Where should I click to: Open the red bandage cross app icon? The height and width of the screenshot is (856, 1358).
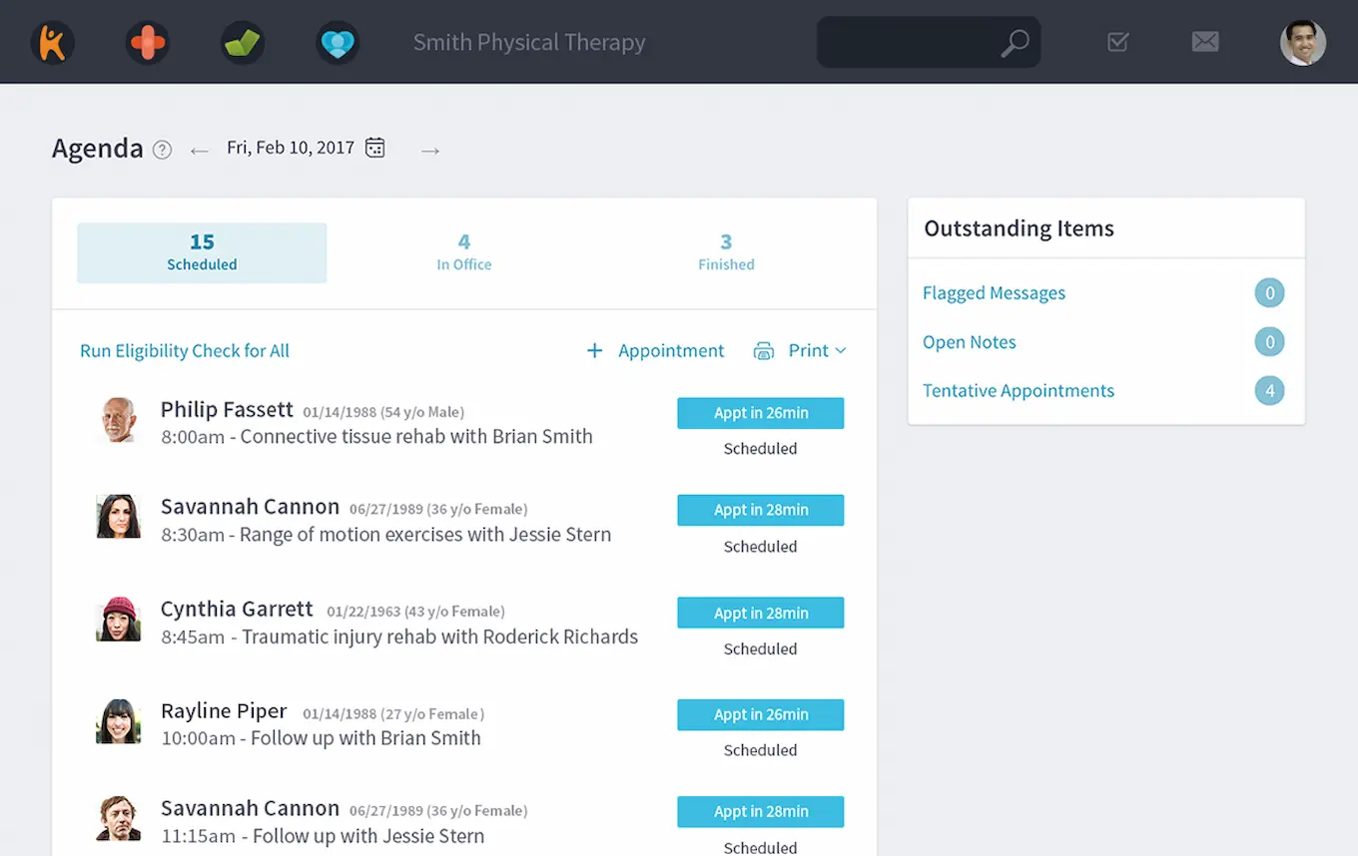click(x=147, y=43)
